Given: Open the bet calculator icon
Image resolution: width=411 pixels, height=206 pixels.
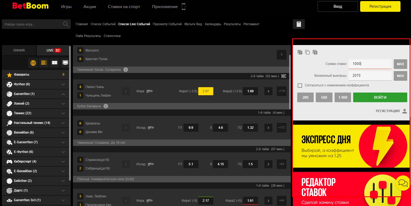Looking at the screenshot, I should 299,24.
